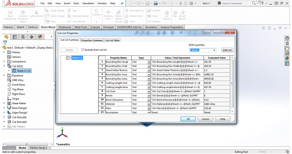Click the disabled Delete button
The height and width of the screenshot is (154, 292).
point(69,50)
